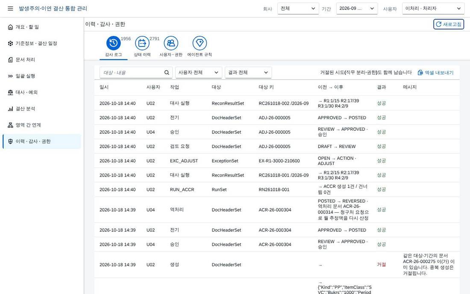The height and width of the screenshot is (294, 470).
Task: Click the 사용자 column header
Action: click(153, 87)
